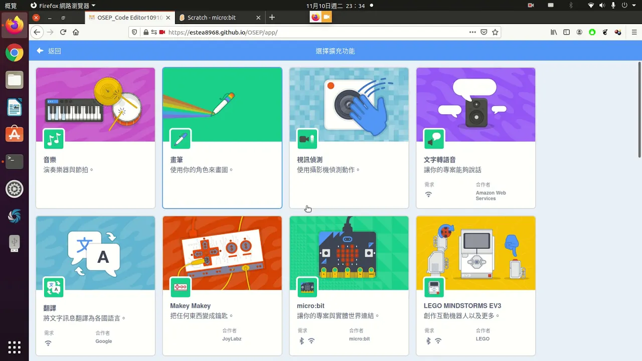Open the 音樂 music extension card
This screenshot has width=642, height=361.
coord(95,138)
